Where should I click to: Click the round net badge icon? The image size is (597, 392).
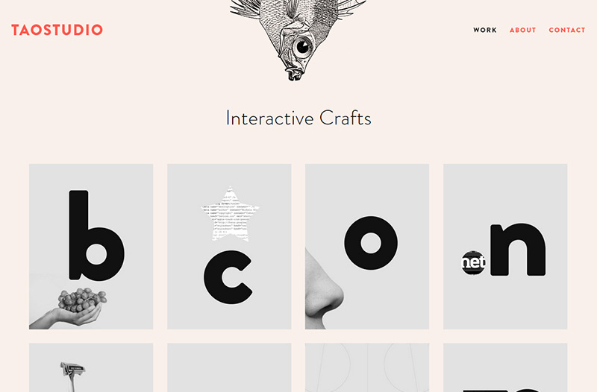473,262
